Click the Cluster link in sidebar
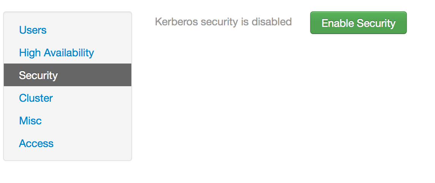The width and height of the screenshot is (435, 183). coord(36,98)
